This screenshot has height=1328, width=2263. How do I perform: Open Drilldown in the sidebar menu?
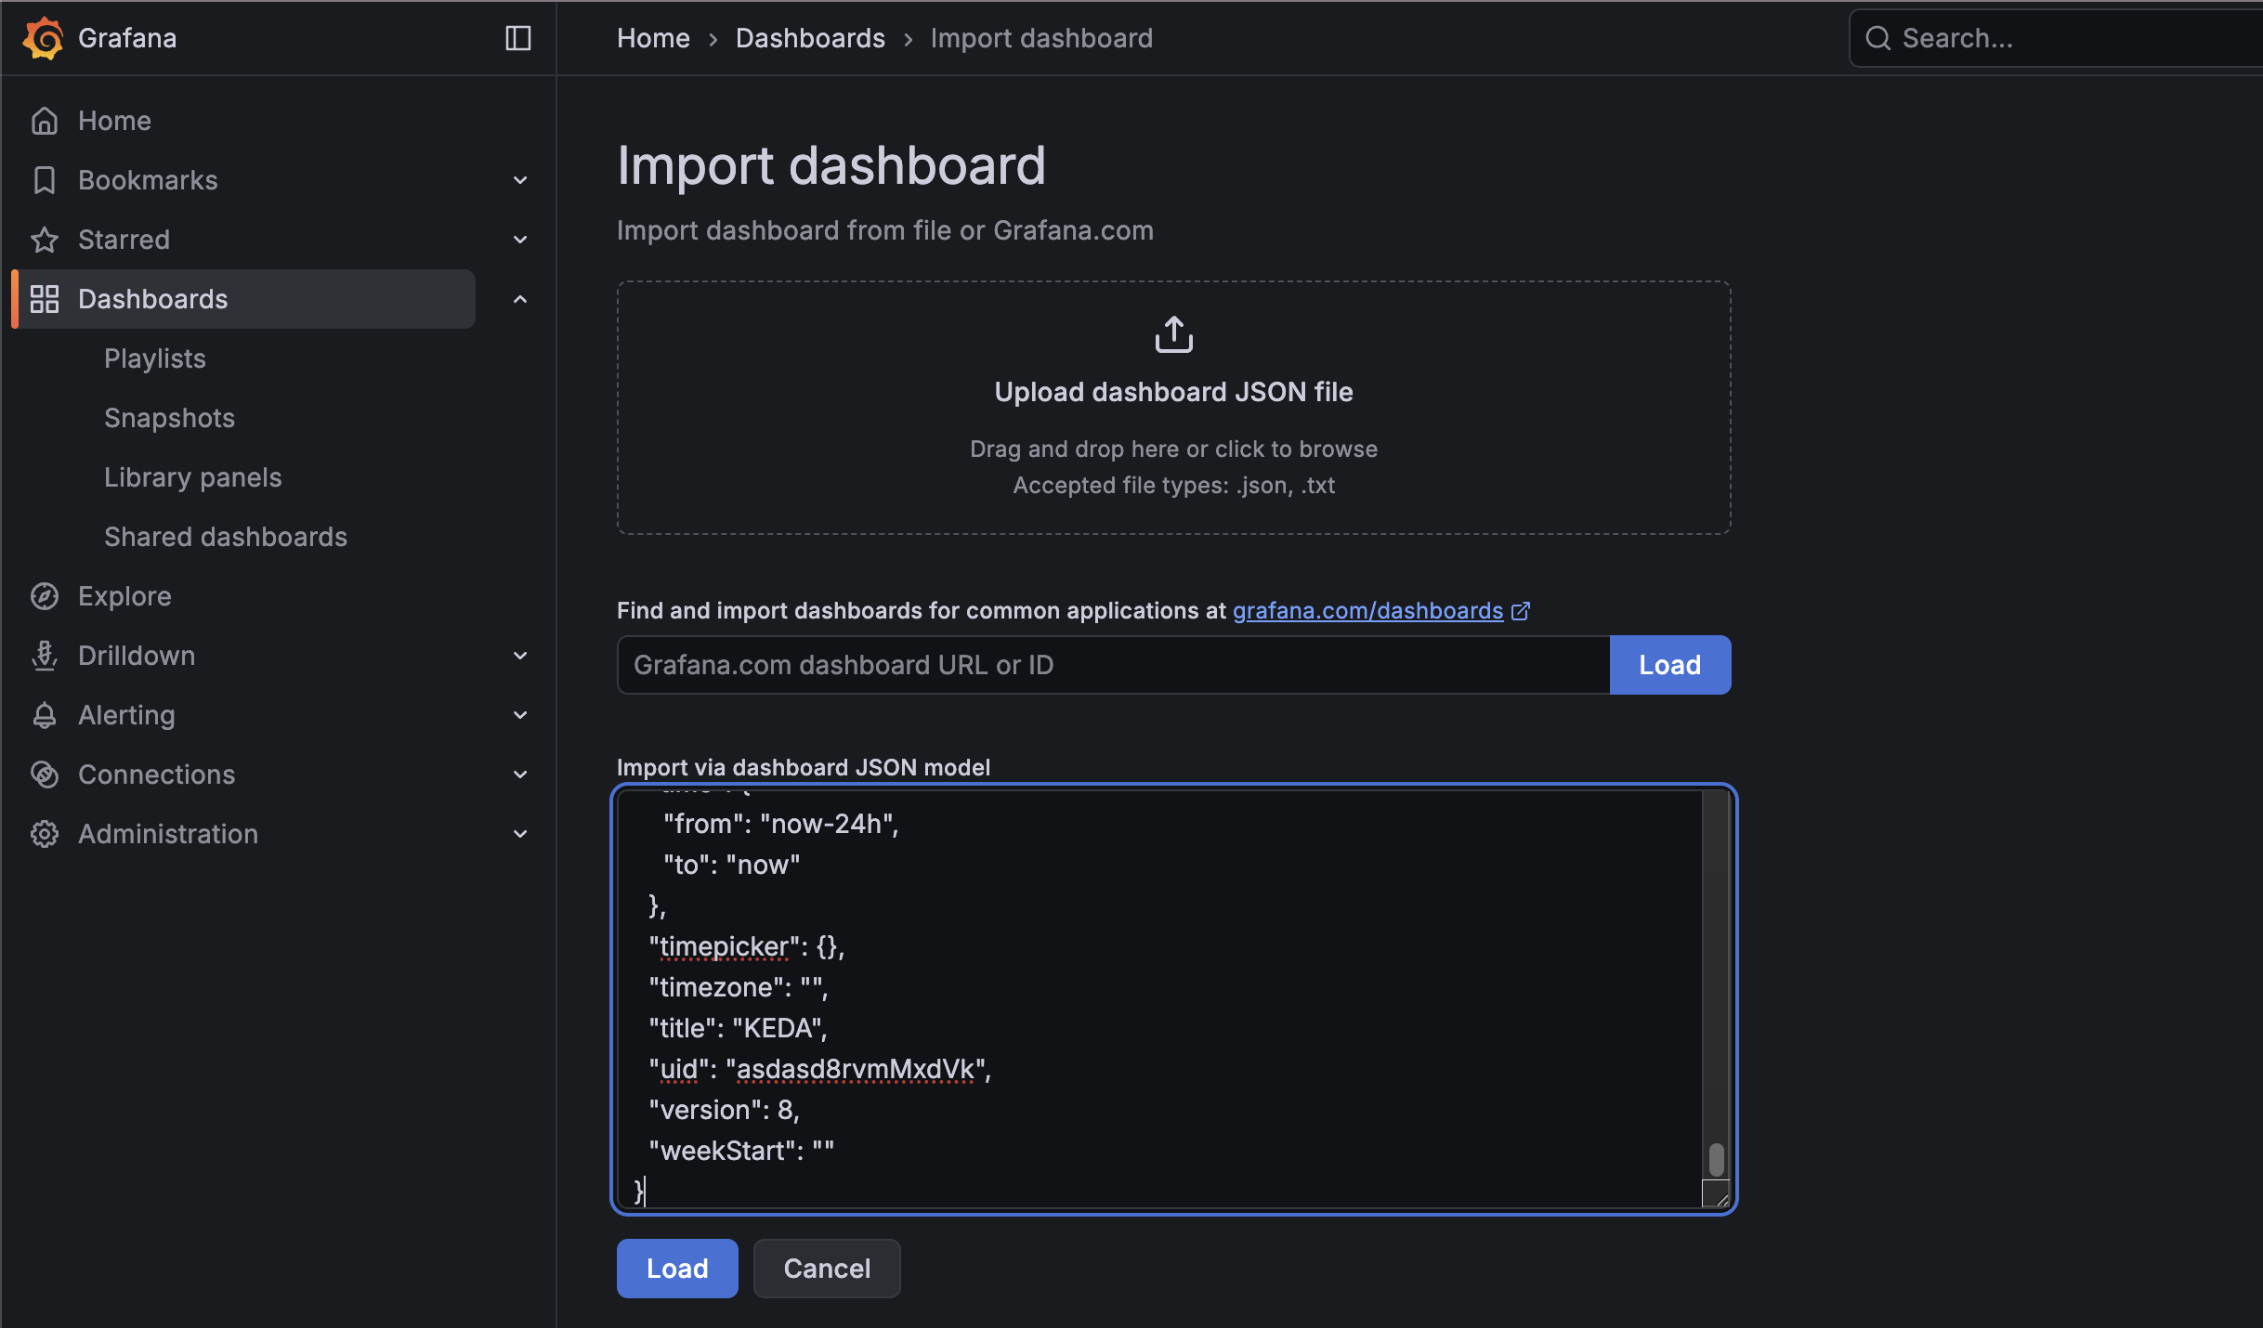point(137,656)
